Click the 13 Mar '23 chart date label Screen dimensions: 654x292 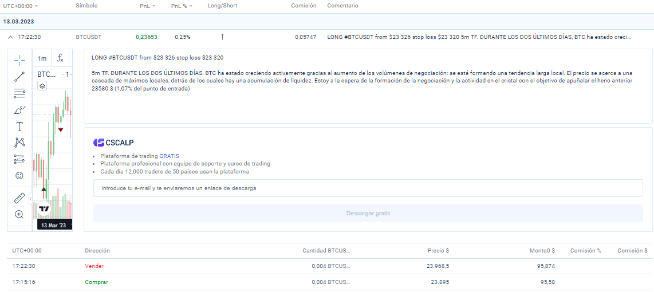53,225
